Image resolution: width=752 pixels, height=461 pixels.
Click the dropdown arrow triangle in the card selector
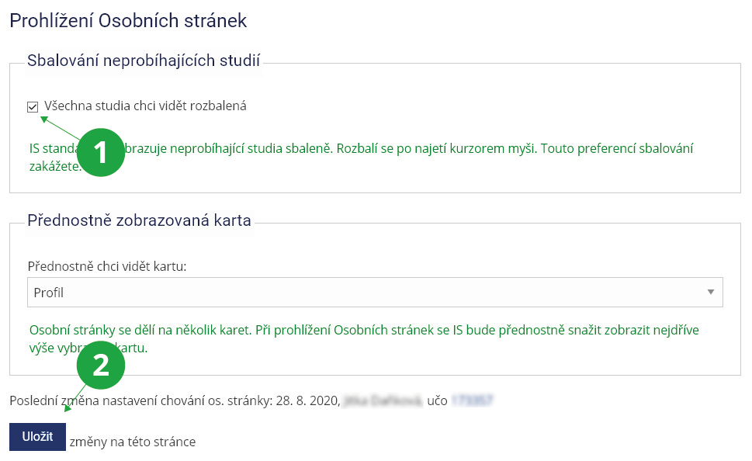click(710, 293)
